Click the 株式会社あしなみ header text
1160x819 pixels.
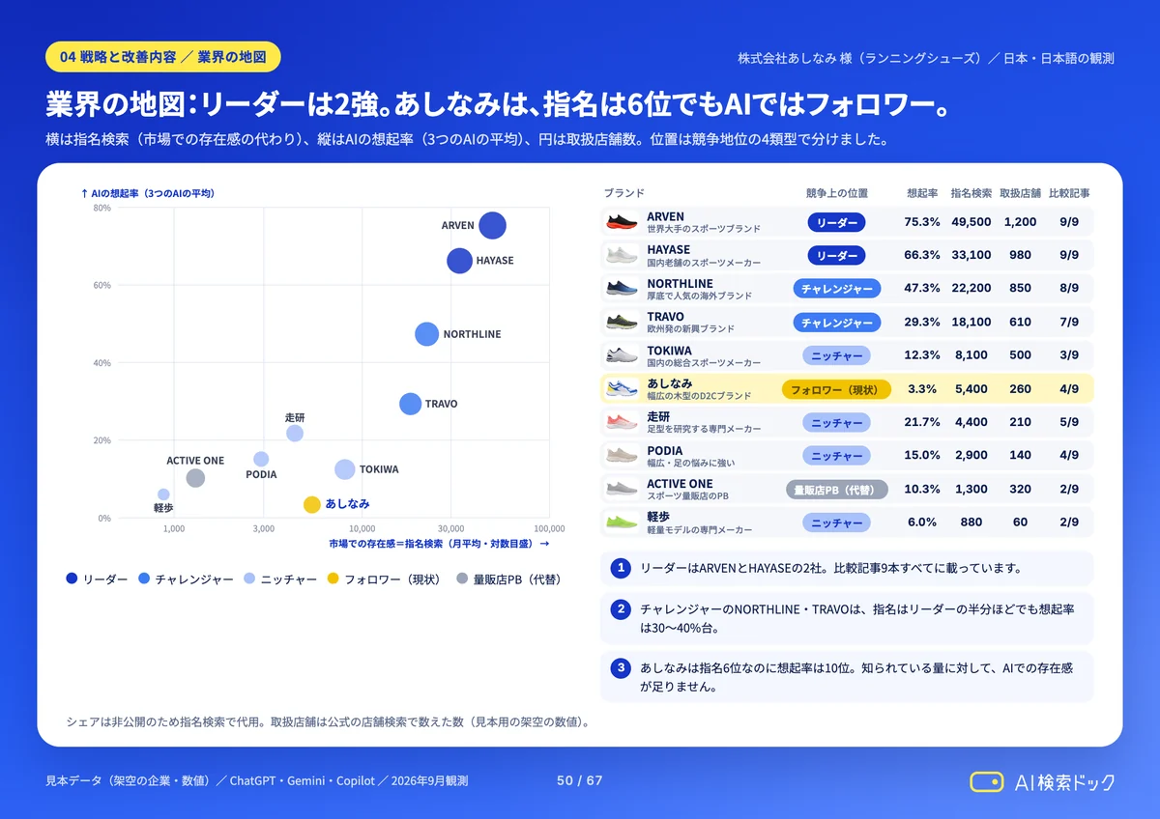tap(926, 58)
